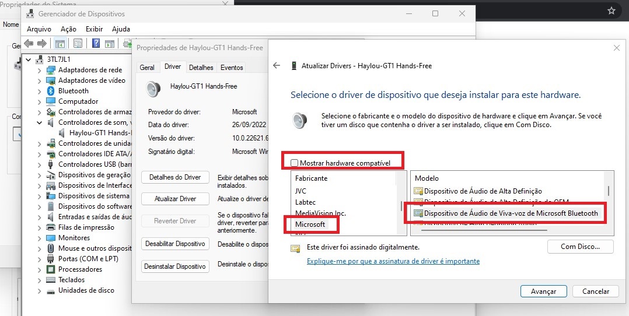Click the blue Help question-mark toolbar icon
629x316 pixels.
coord(96,43)
